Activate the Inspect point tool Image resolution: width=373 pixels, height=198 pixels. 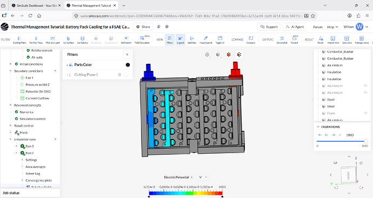point(206,39)
